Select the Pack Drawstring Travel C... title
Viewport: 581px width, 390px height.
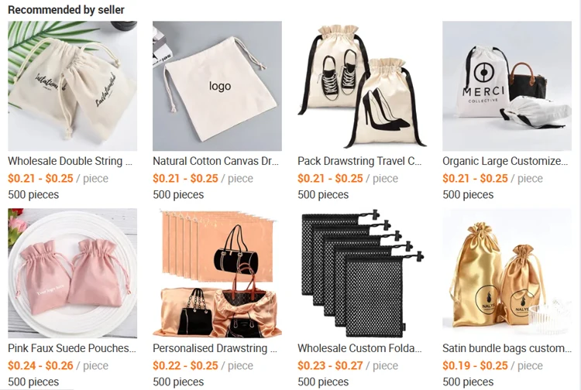tap(359, 161)
